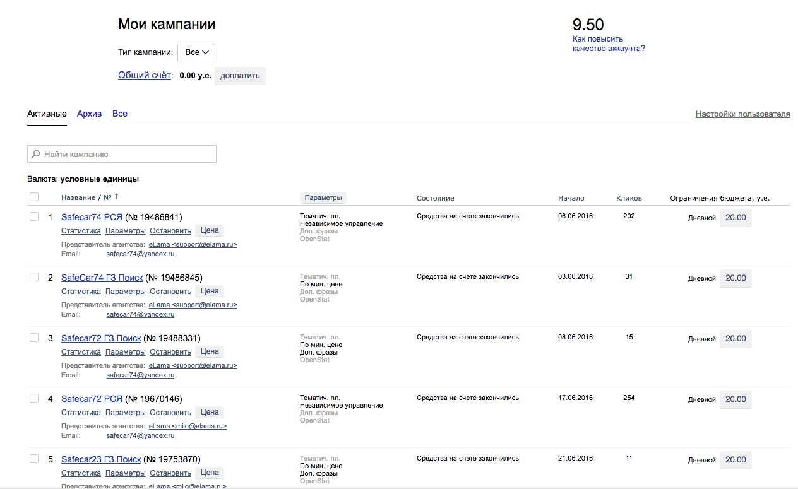Open Параметры for SafeCar74 ГЗ Поиск
The width and height of the screenshot is (798, 489).
click(126, 292)
